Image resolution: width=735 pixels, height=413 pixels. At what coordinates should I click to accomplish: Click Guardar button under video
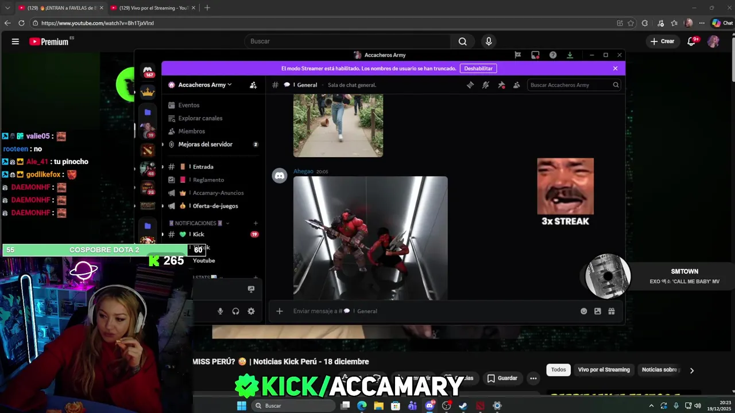click(502, 378)
